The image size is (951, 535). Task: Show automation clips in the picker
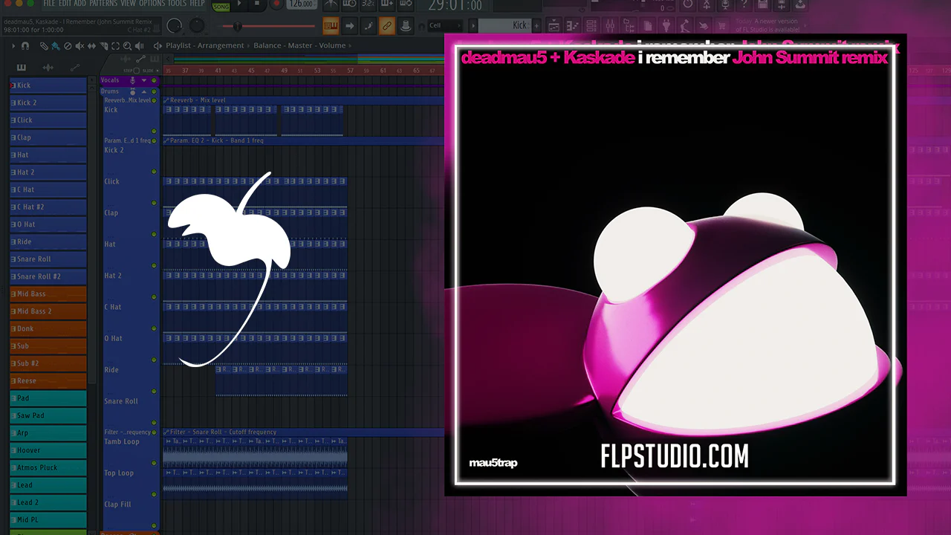coord(76,68)
